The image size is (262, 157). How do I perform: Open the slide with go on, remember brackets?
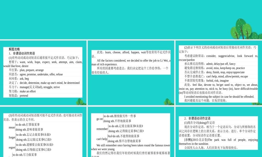pos(131,132)
